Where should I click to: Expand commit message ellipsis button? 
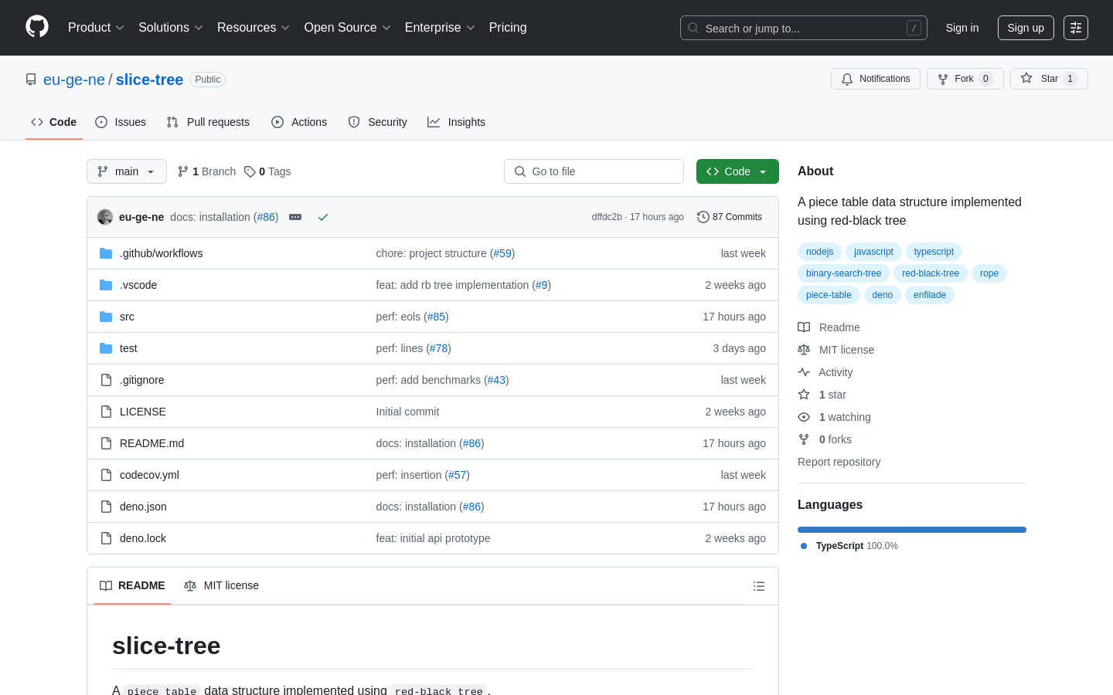click(295, 217)
